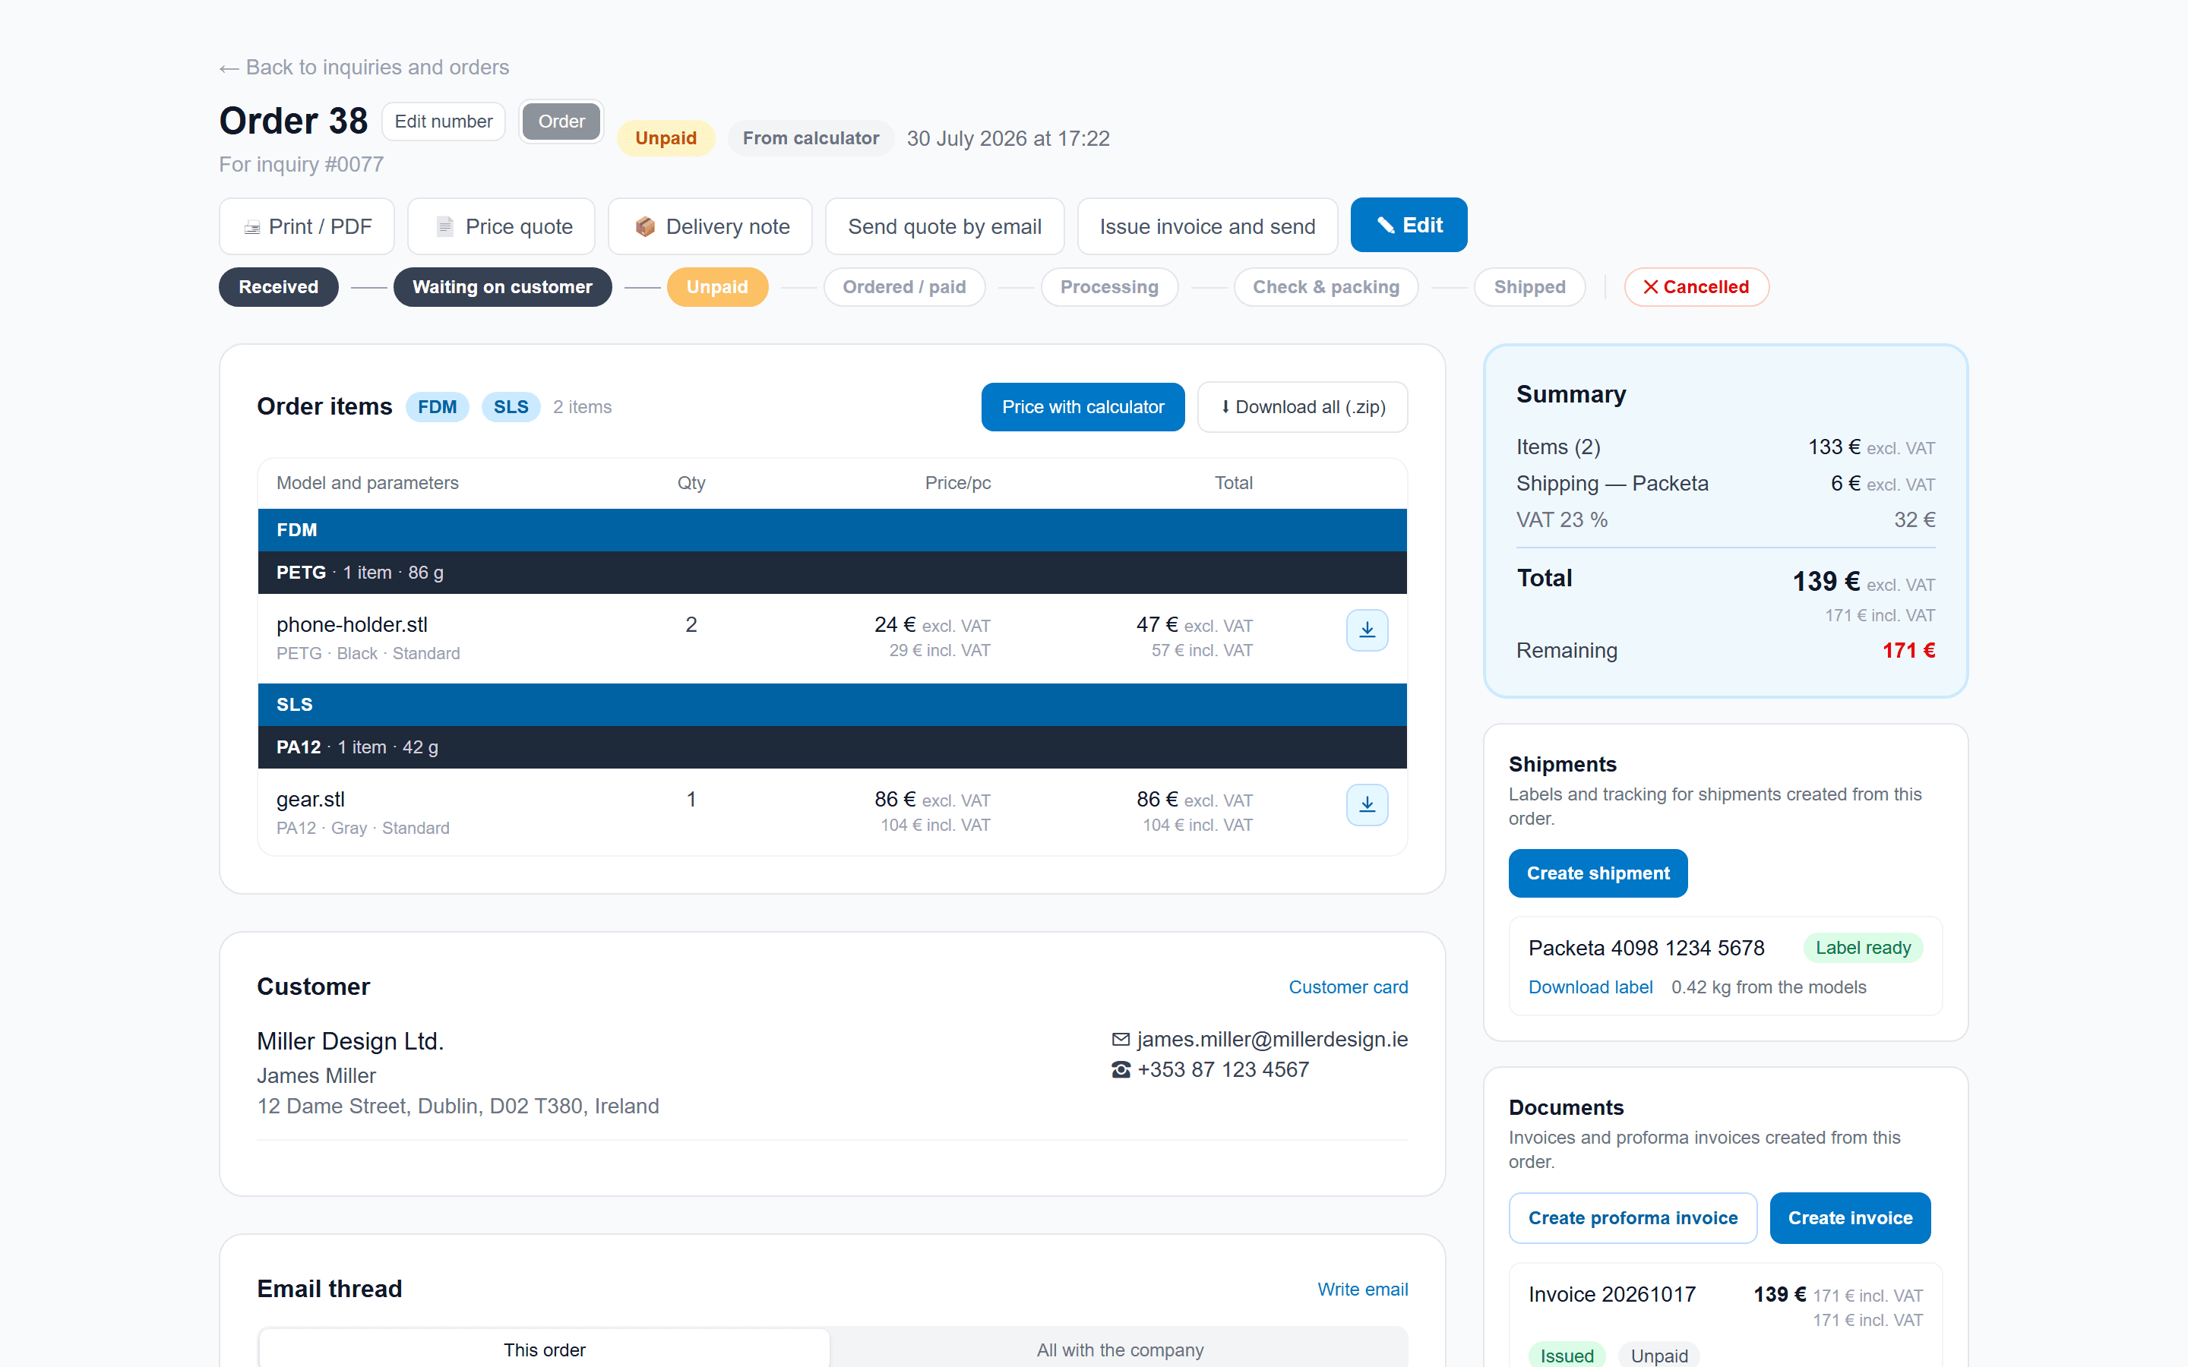Open the Customer card
Screen dimensions: 2188x1367
pyautogui.click(x=1348, y=987)
